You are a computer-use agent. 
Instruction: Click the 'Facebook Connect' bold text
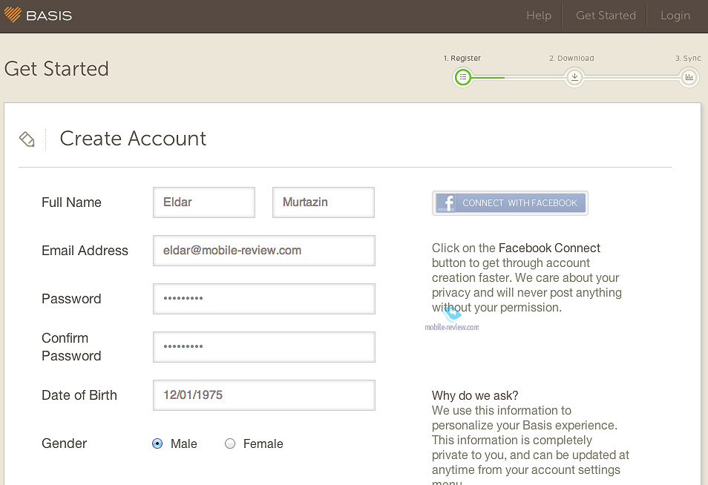(x=549, y=248)
